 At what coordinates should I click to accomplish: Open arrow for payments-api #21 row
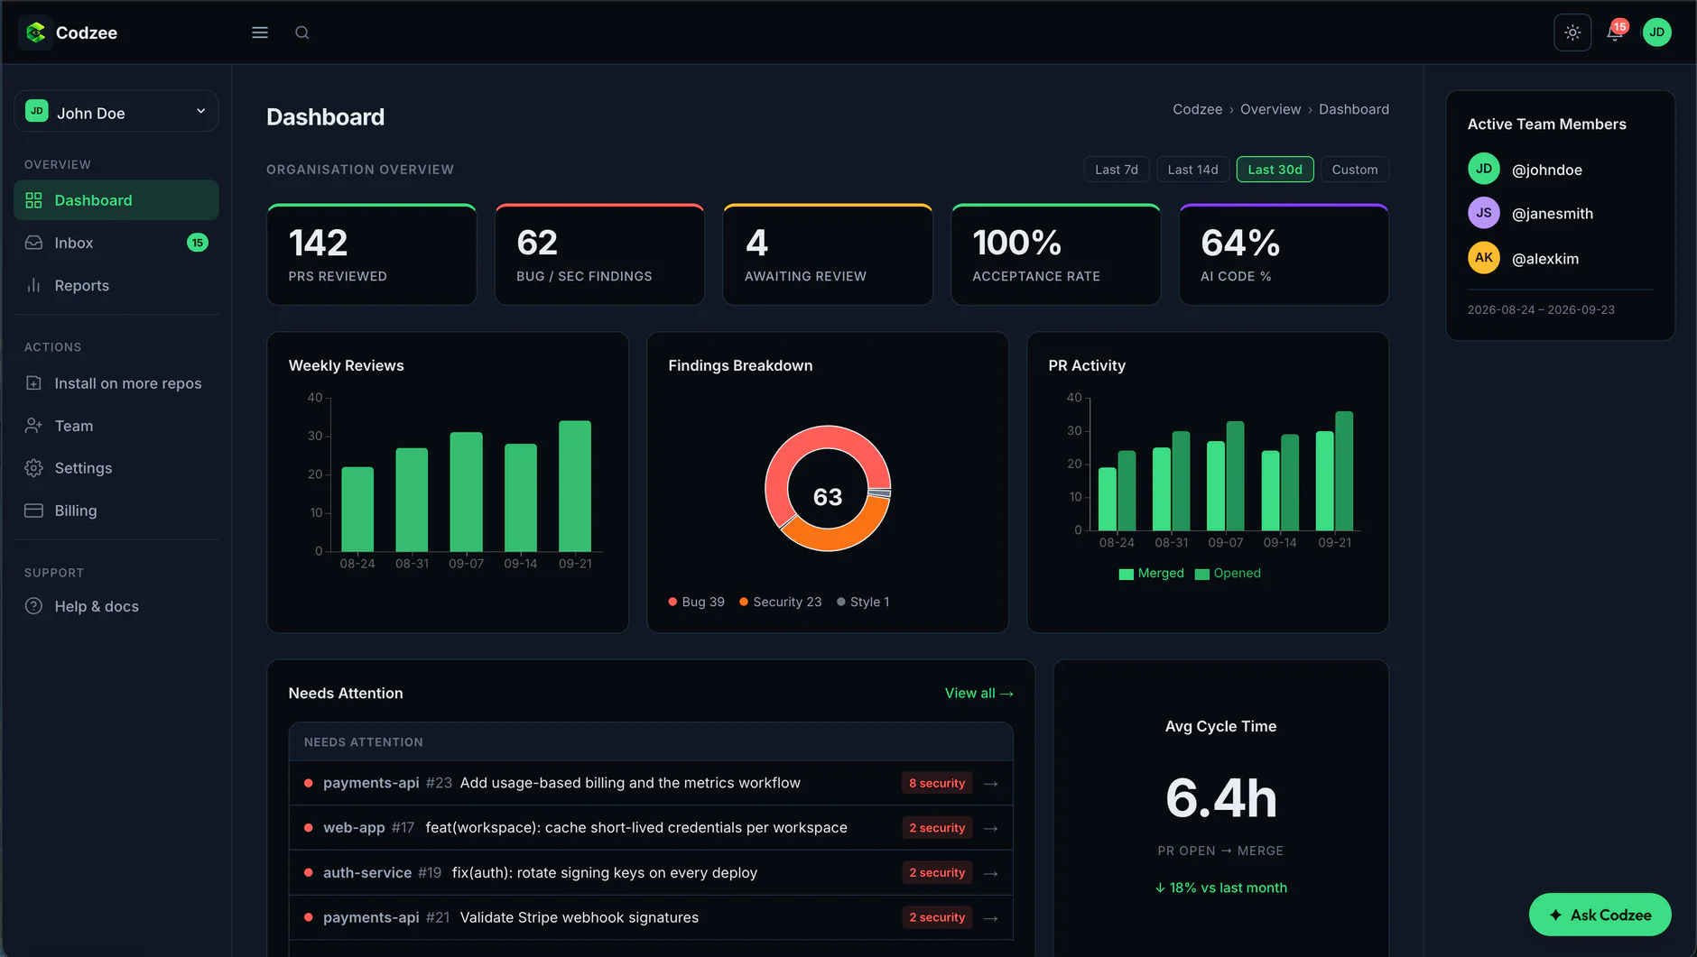(x=990, y=918)
